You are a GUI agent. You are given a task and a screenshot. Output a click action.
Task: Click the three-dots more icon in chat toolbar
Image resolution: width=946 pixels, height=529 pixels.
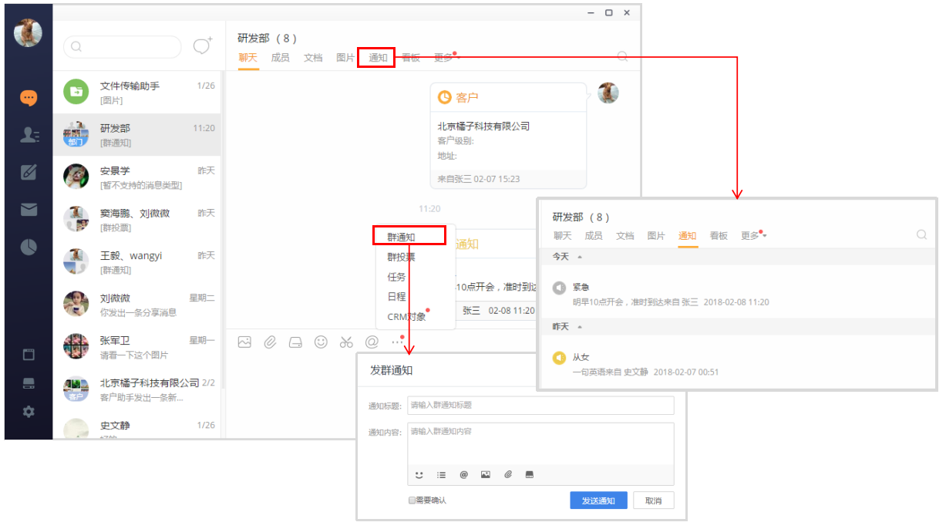pos(397,342)
